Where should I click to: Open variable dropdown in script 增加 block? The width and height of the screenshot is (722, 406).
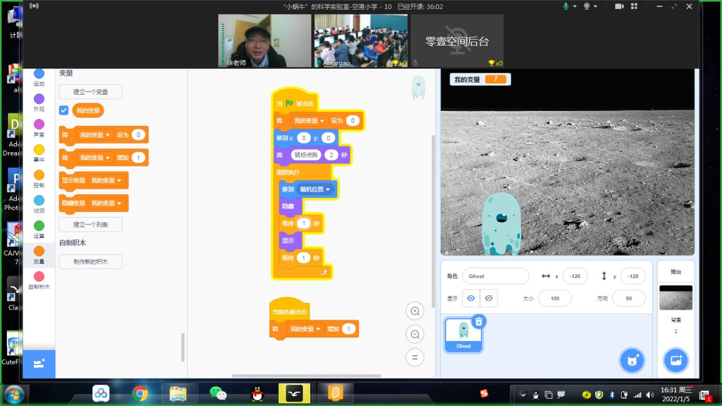(305, 329)
